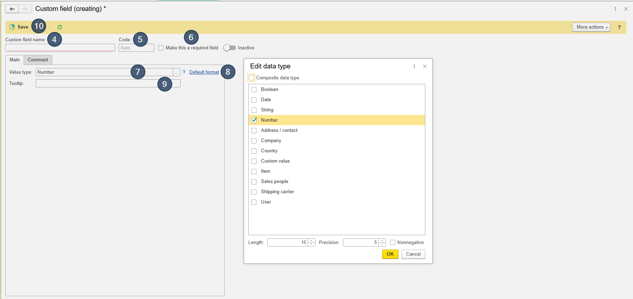Open Value type selector ellipsis button

(x=176, y=72)
